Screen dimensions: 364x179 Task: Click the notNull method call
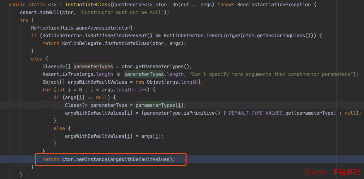tap(49, 13)
